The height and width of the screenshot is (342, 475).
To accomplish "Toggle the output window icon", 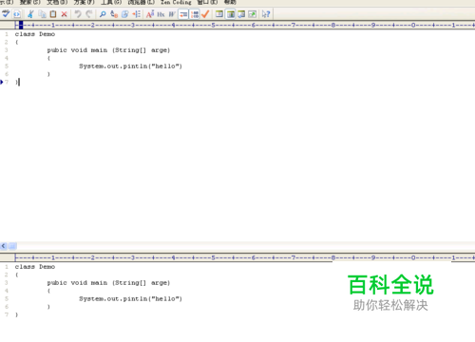I will pos(241,14).
